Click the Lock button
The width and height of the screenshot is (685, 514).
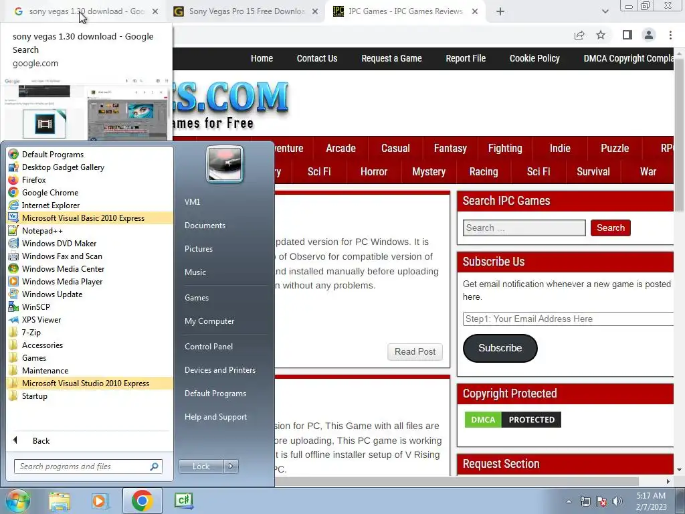click(201, 466)
